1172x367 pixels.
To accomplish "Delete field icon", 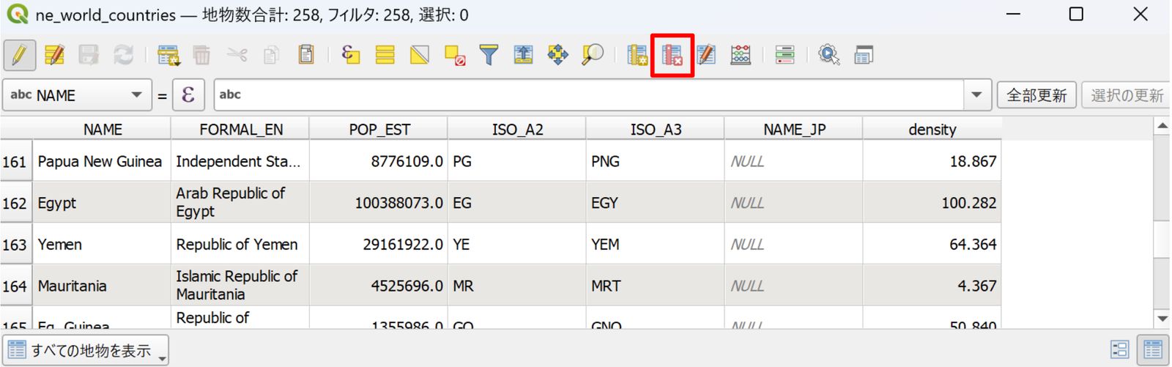I will pyautogui.click(x=672, y=55).
